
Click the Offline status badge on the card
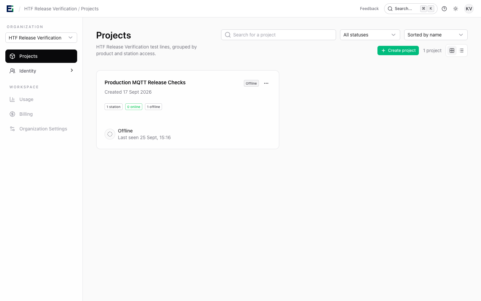(x=251, y=83)
